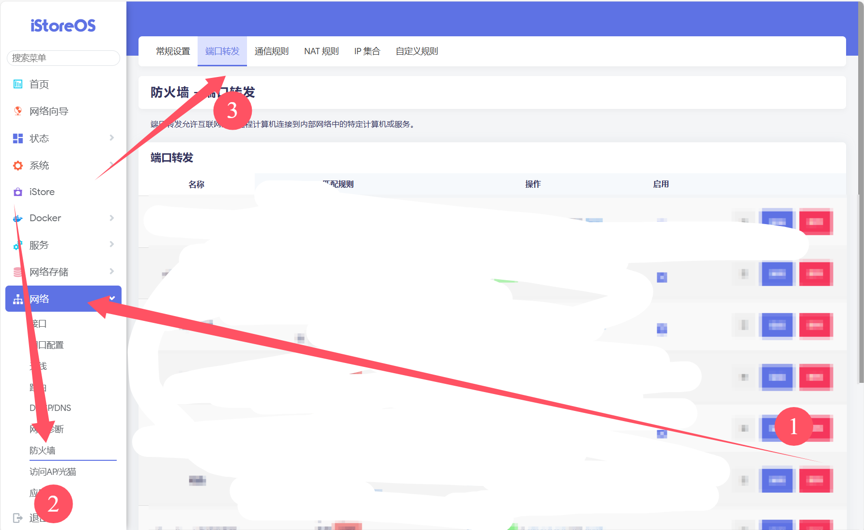Toggle the 启用 checkbox in the second rule row
Image resolution: width=864 pixels, height=530 pixels.
coord(662,277)
